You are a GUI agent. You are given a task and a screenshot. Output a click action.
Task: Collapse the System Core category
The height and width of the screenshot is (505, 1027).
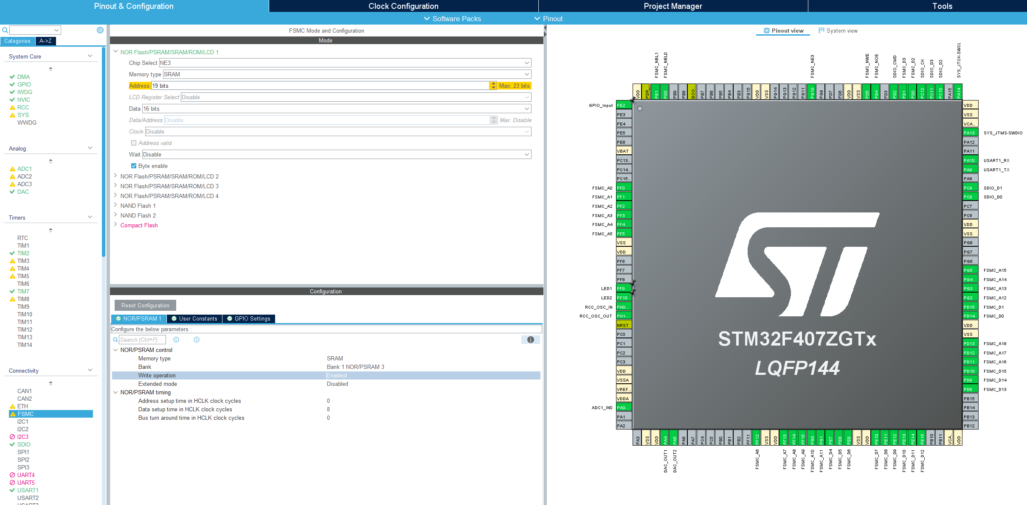(x=90, y=56)
